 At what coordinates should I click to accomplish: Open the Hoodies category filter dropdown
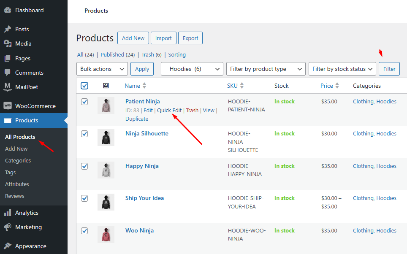192,69
